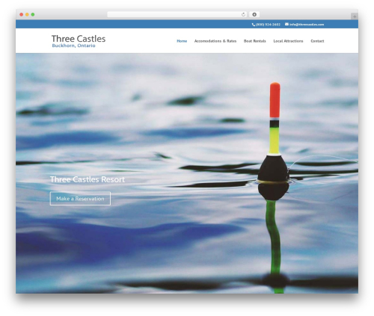
Task: Close the window with the red dot
Action: coord(22,15)
